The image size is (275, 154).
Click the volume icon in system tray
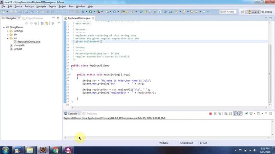click(255, 150)
